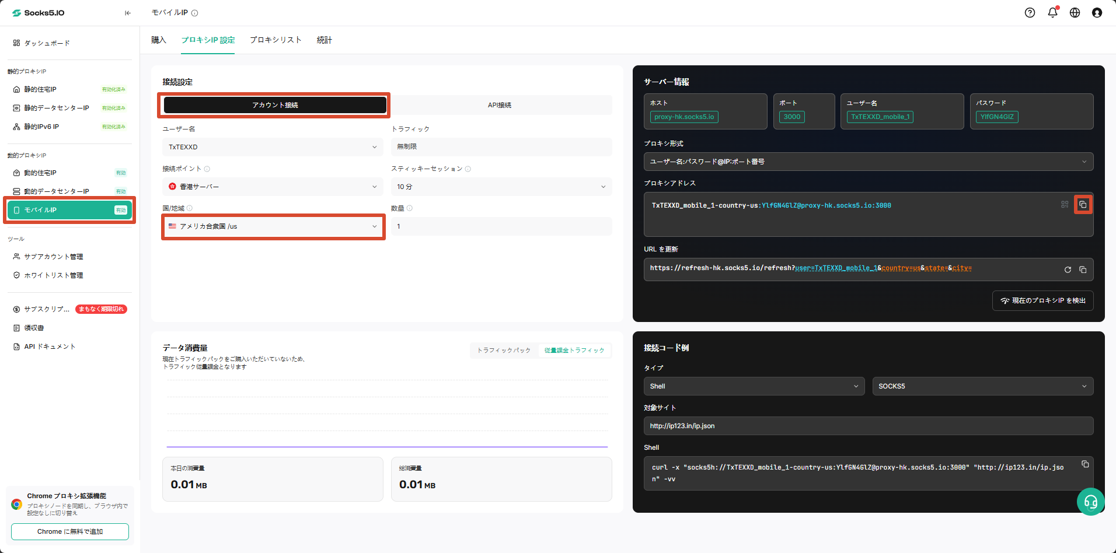Image resolution: width=1116 pixels, height=553 pixels.
Task: Select アカウント接続 mode
Action: click(x=275, y=105)
